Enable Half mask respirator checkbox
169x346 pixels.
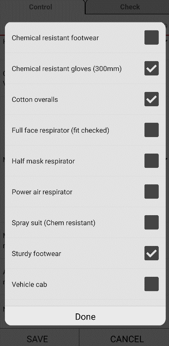click(152, 161)
